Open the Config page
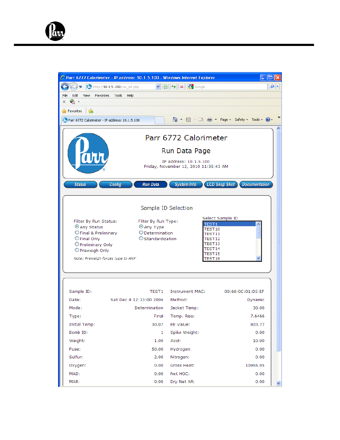This screenshot has height=440, width=340. coord(115,185)
